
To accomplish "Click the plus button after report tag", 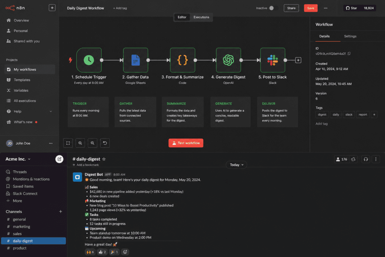I will tap(374, 114).
